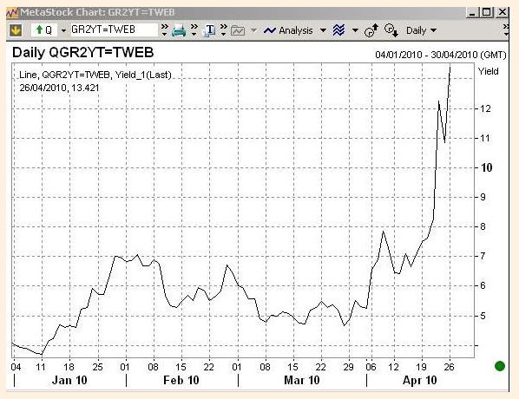Screen dimensions: 519x399
Task: Click the 'Feb 10' month label
Action: (x=181, y=380)
